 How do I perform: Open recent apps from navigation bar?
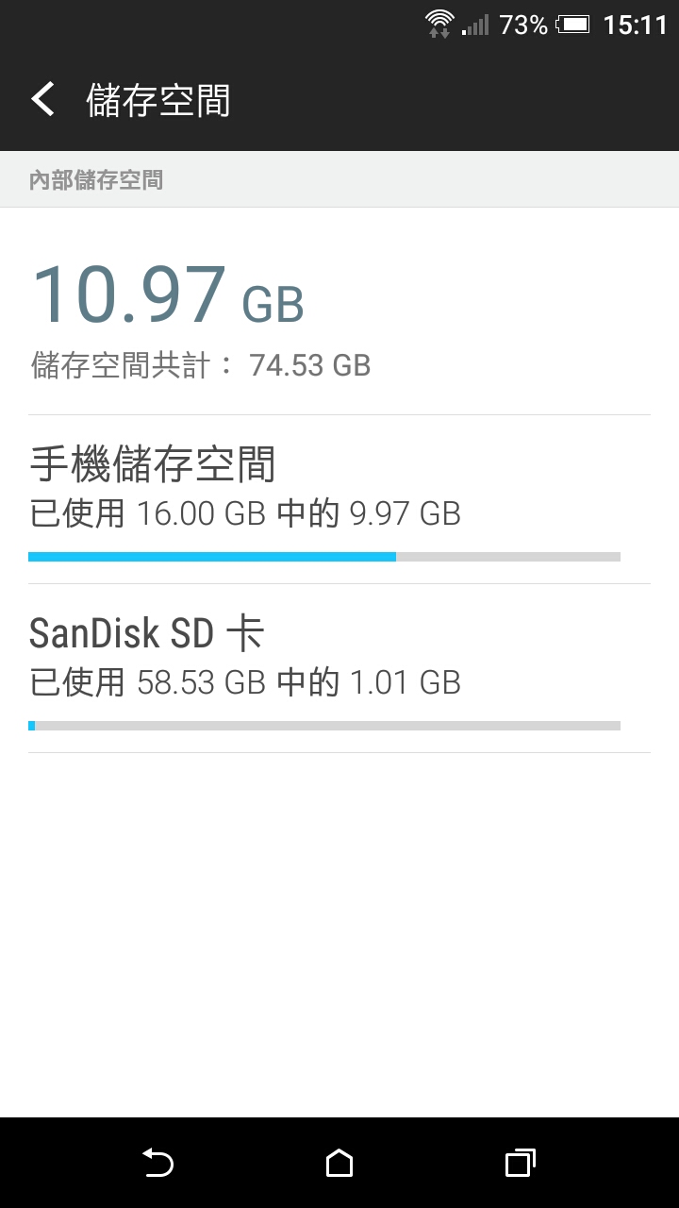(x=520, y=1163)
